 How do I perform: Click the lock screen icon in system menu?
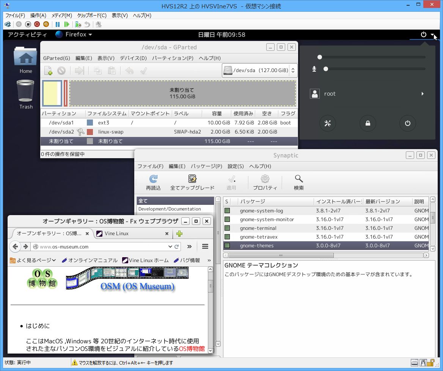pos(368,123)
